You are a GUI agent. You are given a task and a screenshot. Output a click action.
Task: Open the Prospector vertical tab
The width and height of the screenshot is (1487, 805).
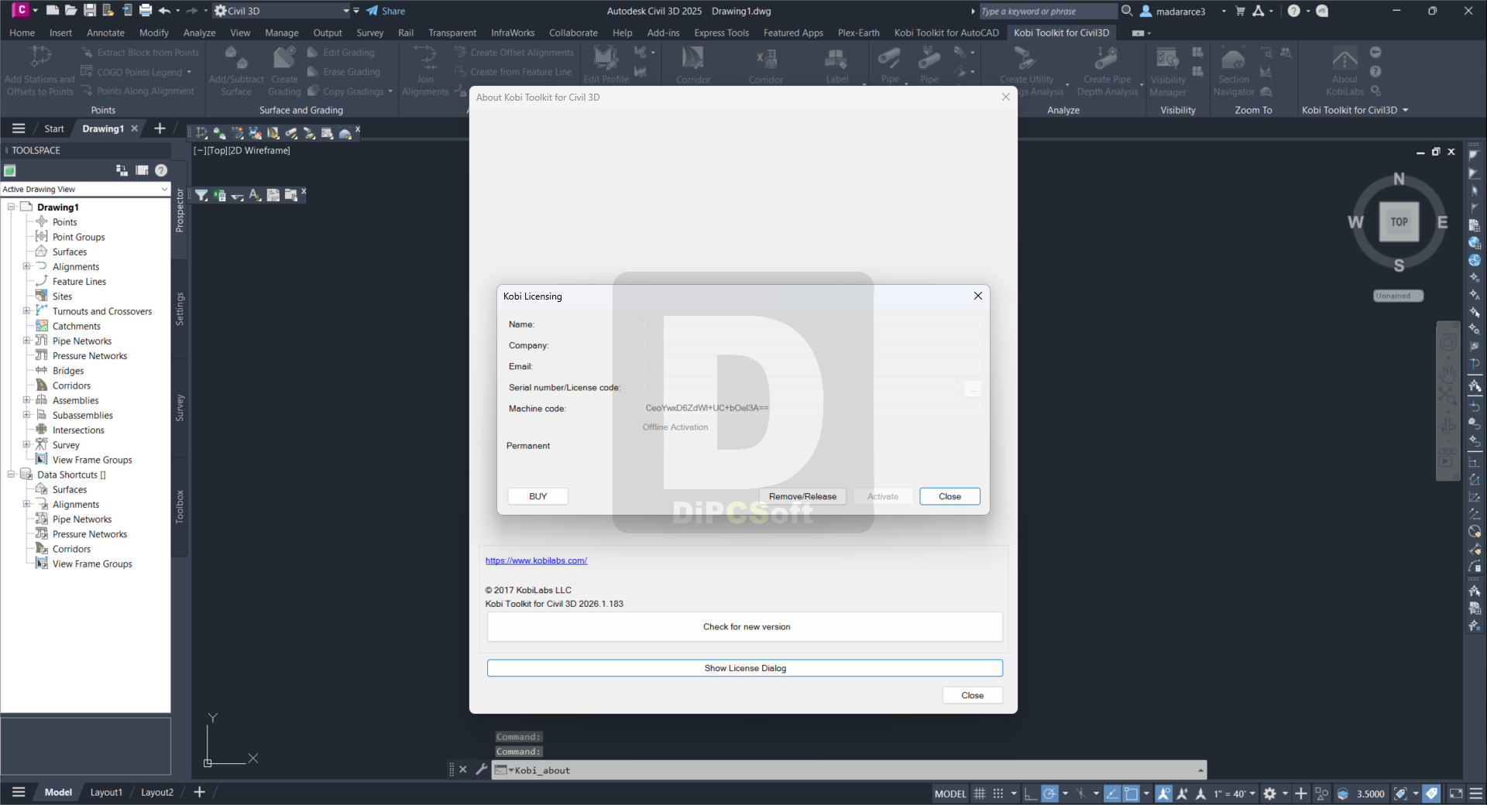click(x=180, y=211)
